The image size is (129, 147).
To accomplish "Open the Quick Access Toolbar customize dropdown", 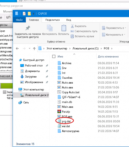I will click(34, 14).
